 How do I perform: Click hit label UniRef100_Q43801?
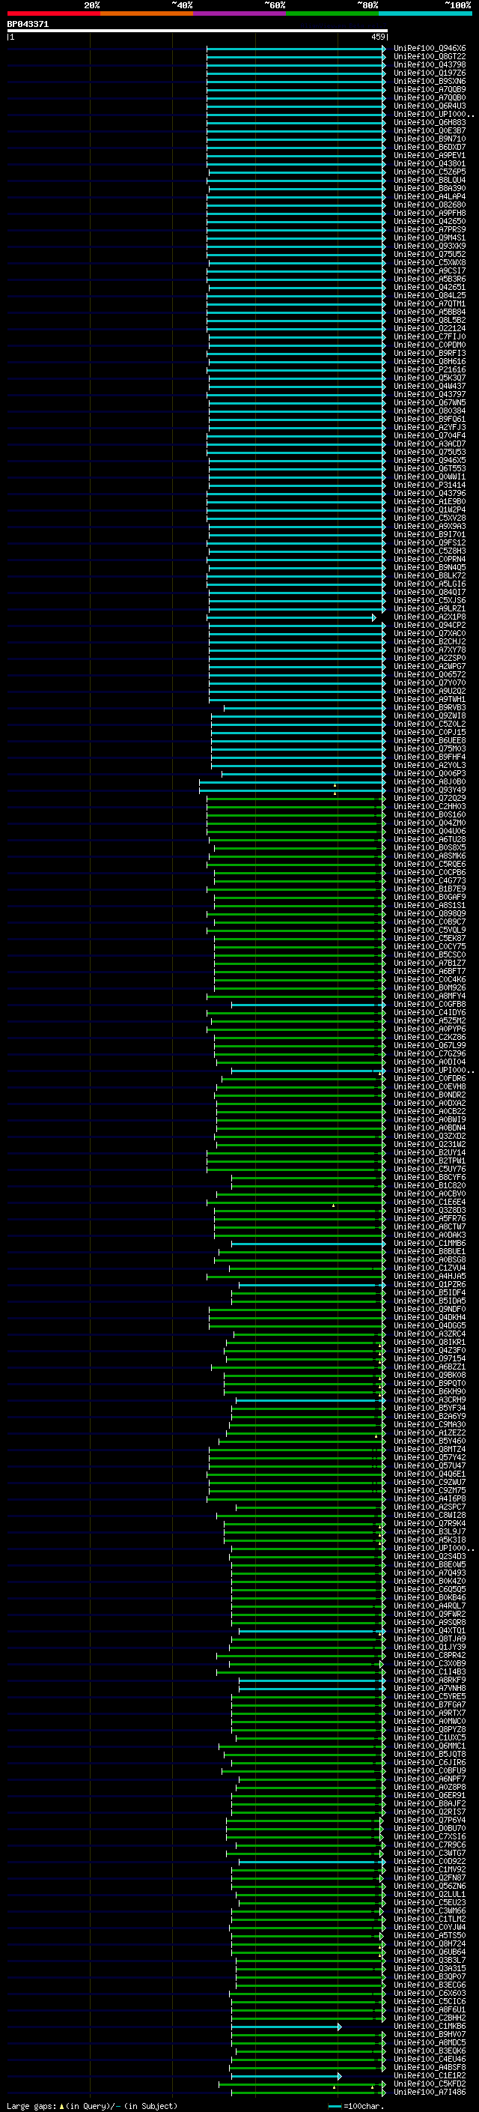tap(429, 163)
